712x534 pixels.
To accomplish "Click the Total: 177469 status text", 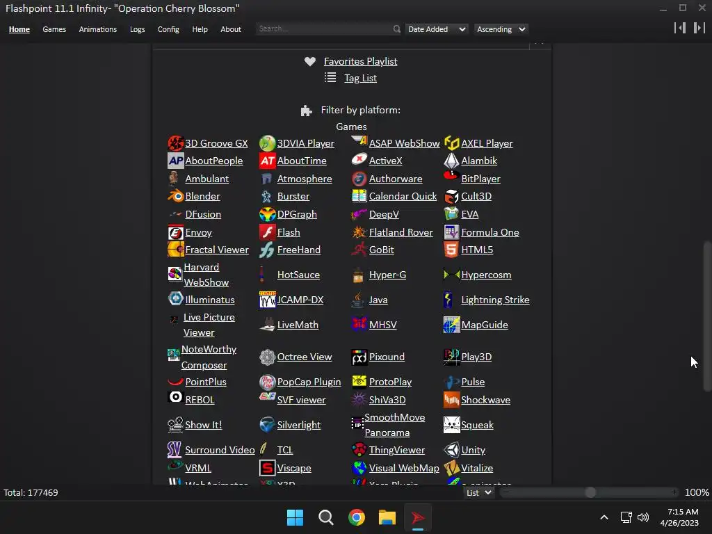I will click(x=31, y=493).
